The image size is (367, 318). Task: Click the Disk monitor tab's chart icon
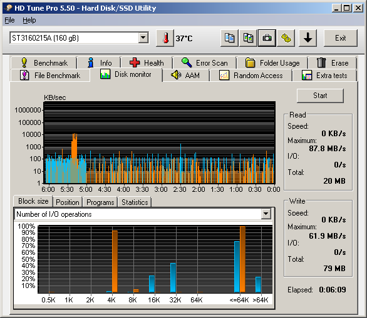click(105, 74)
